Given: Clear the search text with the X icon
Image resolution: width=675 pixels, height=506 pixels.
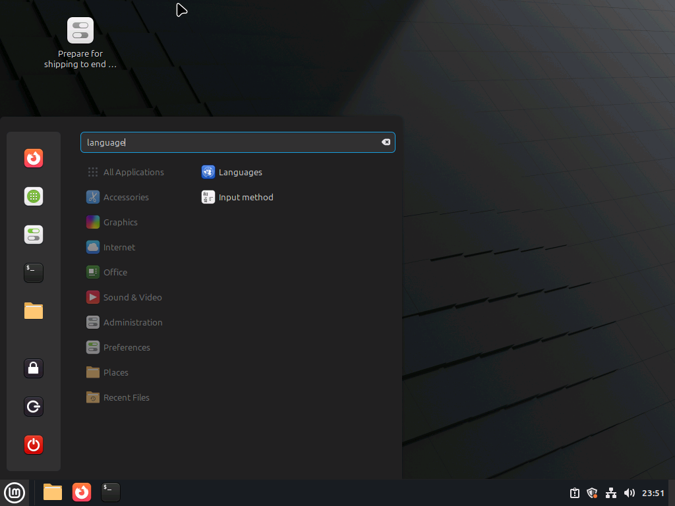Looking at the screenshot, I should (x=386, y=142).
